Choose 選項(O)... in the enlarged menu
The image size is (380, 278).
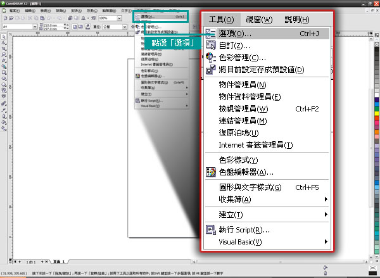coord(267,34)
